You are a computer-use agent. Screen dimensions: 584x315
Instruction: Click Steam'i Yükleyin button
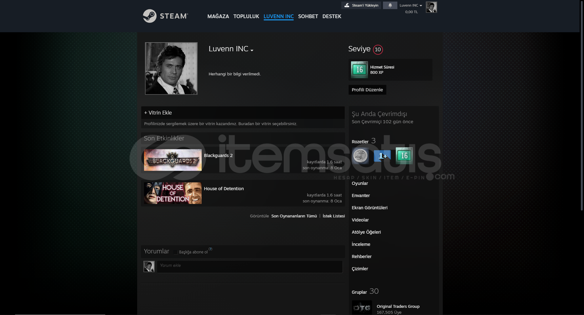pos(361,5)
